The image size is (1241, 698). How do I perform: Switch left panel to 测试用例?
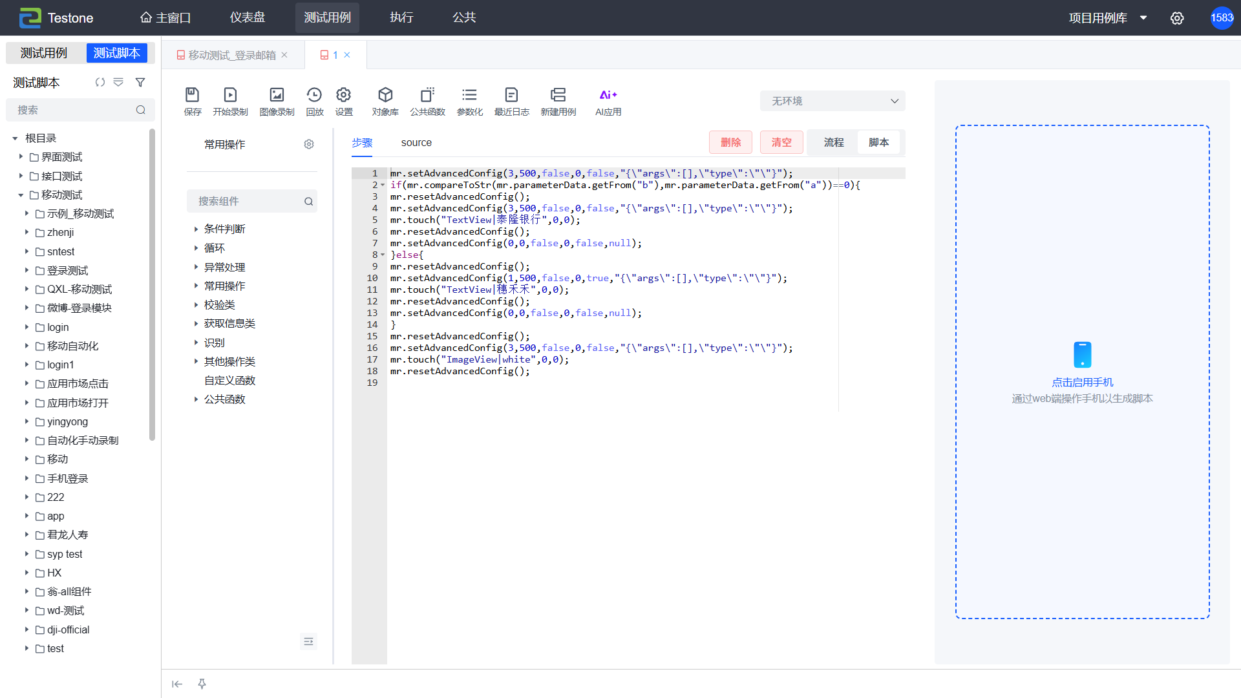(44, 53)
